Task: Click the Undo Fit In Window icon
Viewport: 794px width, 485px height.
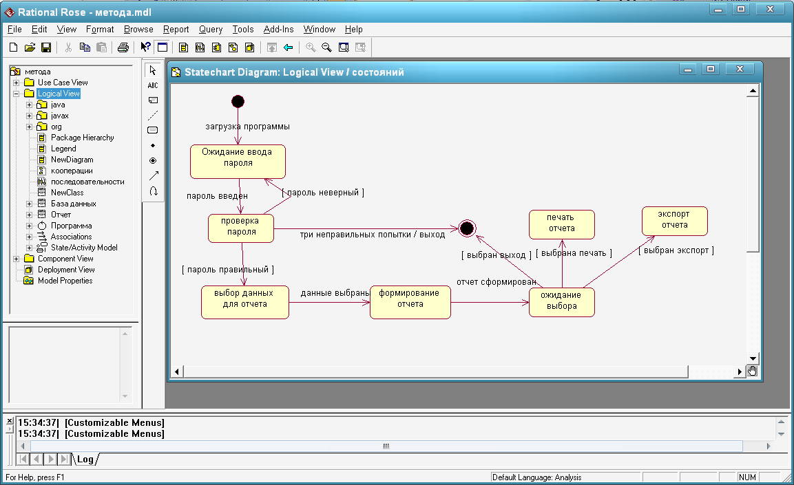Action: [360, 47]
